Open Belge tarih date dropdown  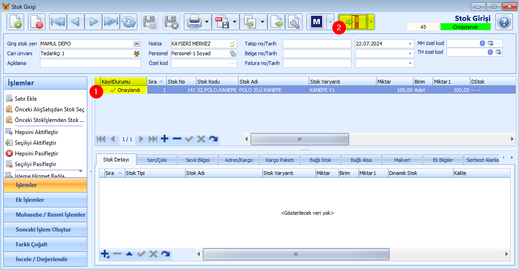[410, 54]
